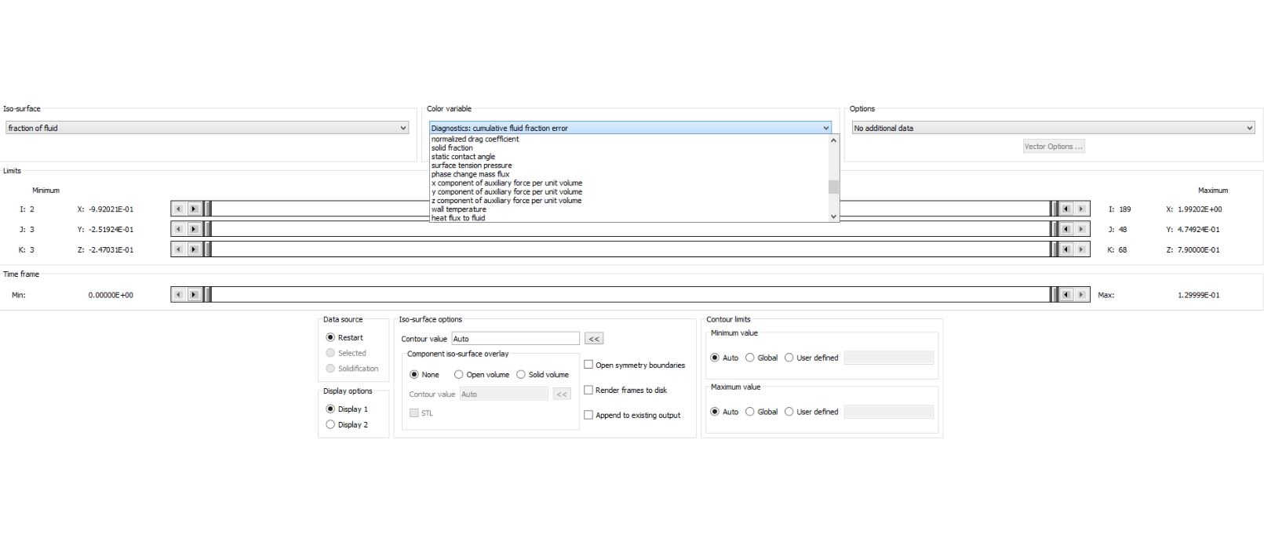The height and width of the screenshot is (538, 1264).
Task: Open the Iso-surface dropdown
Action: pos(207,128)
